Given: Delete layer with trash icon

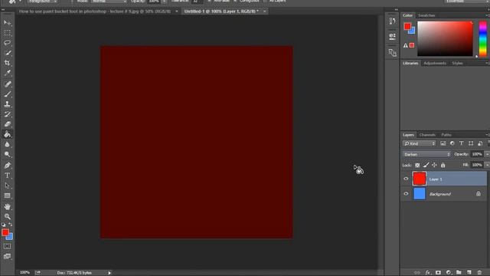Looking at the screenshot, I should pos(479,273).
